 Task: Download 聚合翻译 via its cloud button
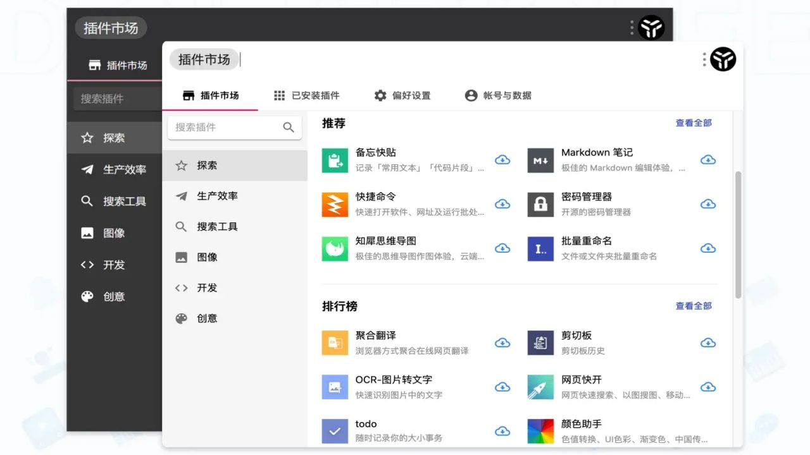[x=502, y=343]
